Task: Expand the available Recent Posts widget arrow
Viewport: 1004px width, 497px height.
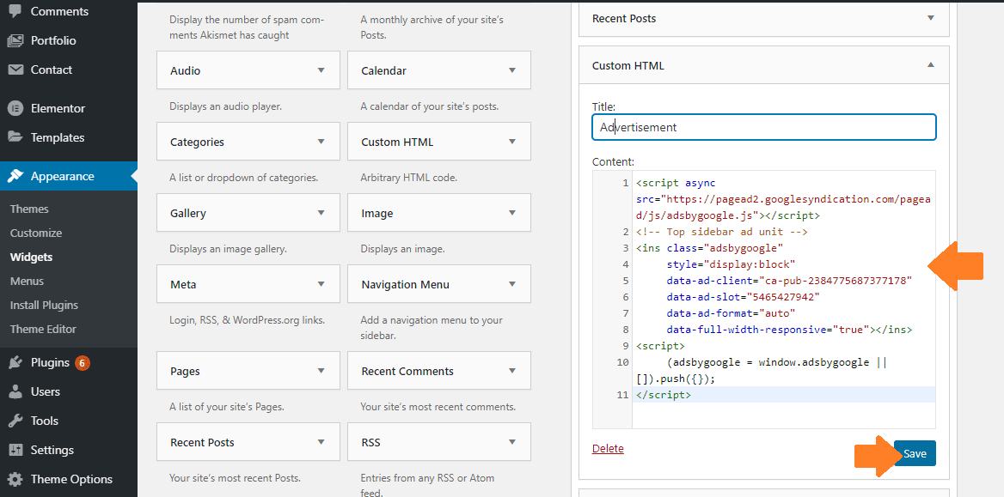Action: pos(321,442)
